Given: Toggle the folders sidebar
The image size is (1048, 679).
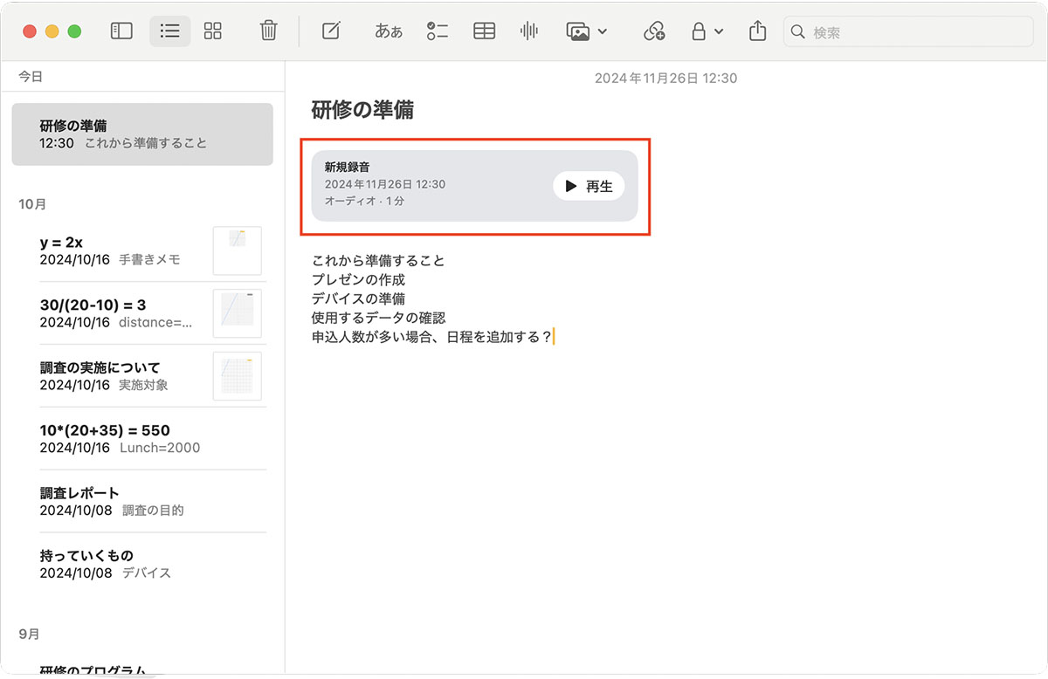Looking at the screenshot, I should 121,31.
